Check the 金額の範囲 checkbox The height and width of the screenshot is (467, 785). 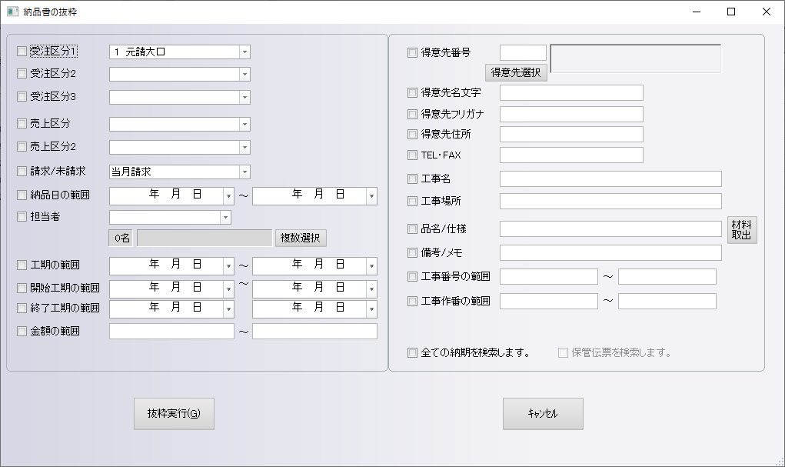pos(22,332)
